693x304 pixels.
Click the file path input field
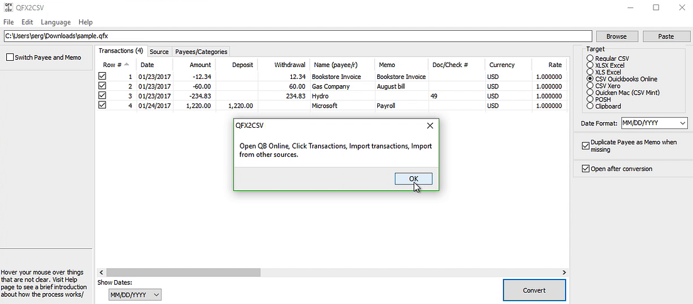point(298,36)
